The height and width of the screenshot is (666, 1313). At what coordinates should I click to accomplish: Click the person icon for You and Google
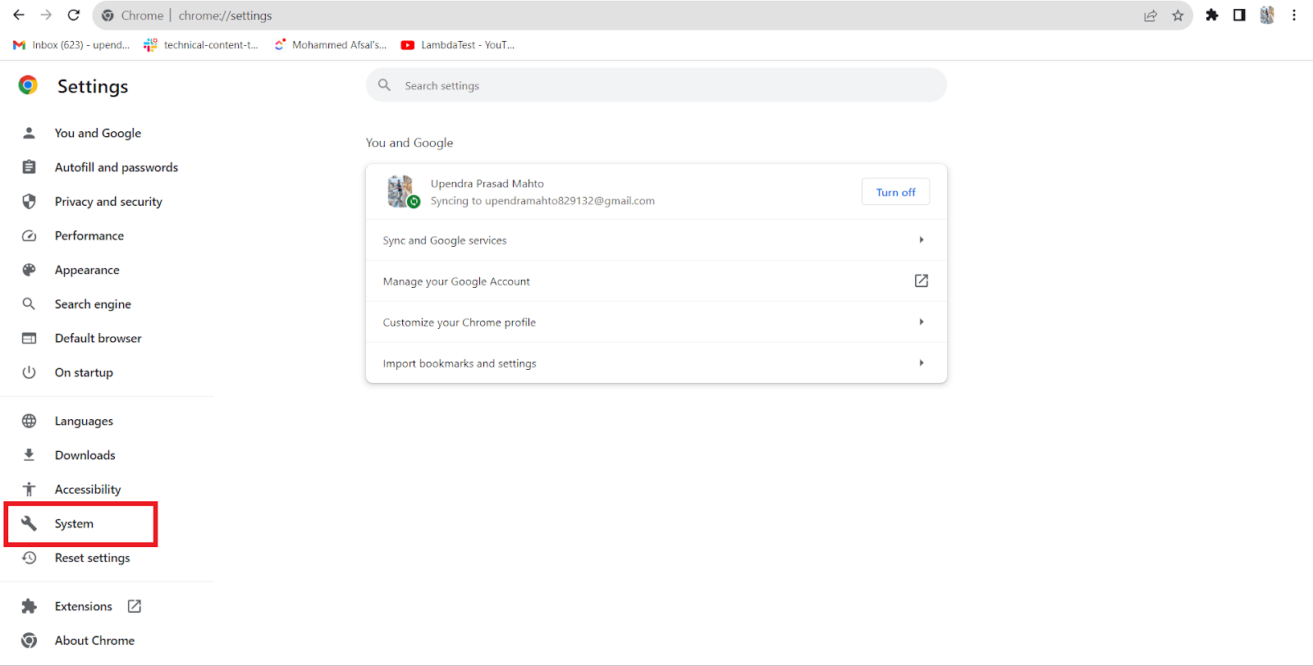tap(29, 133)
